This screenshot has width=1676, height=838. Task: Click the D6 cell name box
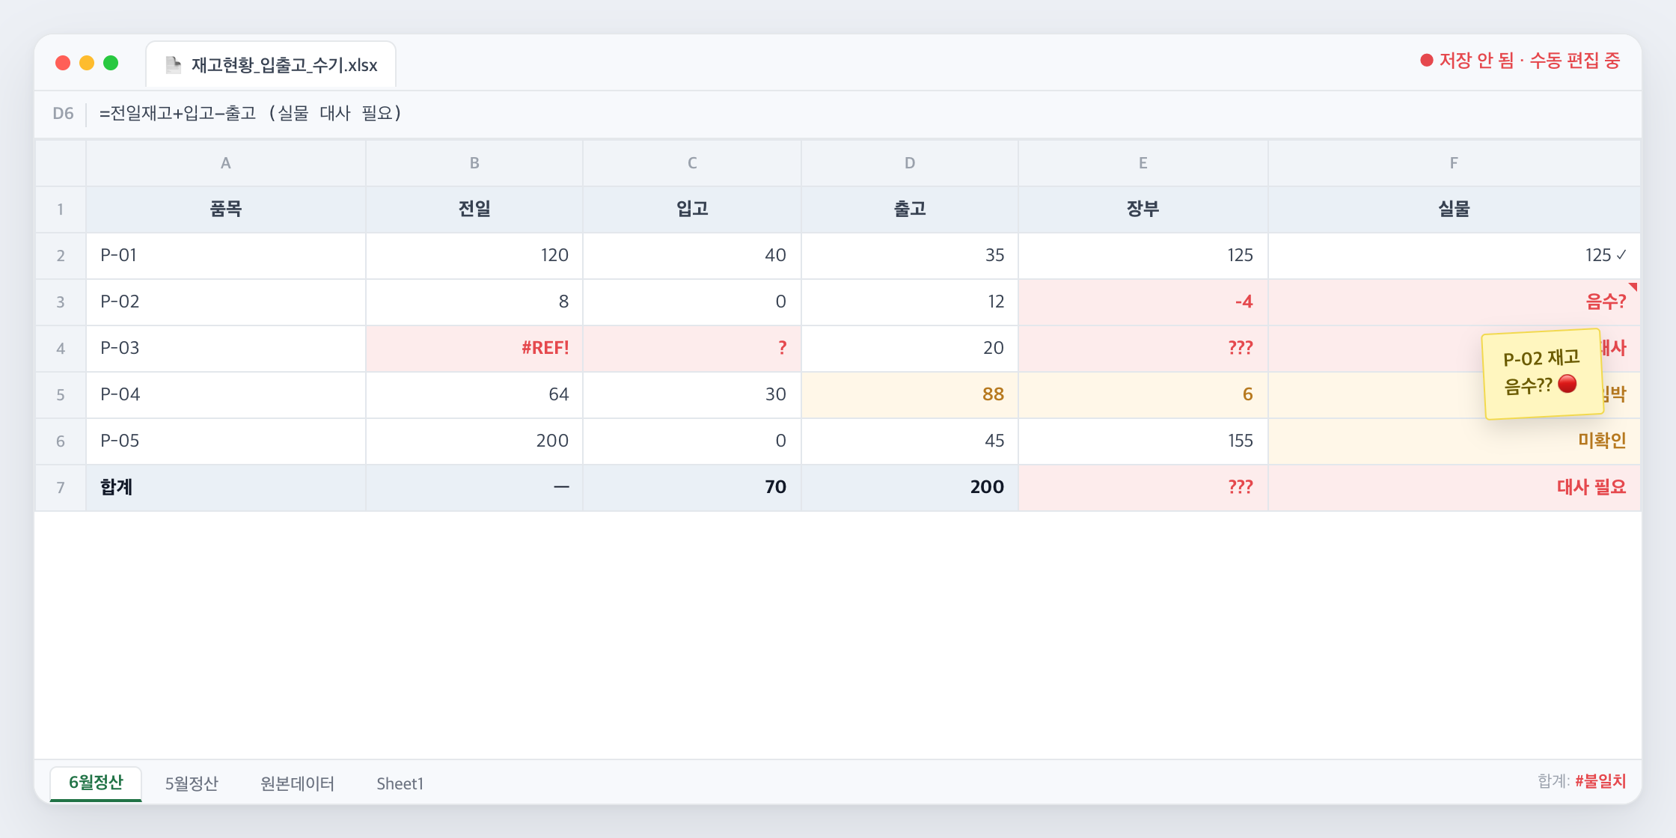click(x=63, y=114)
